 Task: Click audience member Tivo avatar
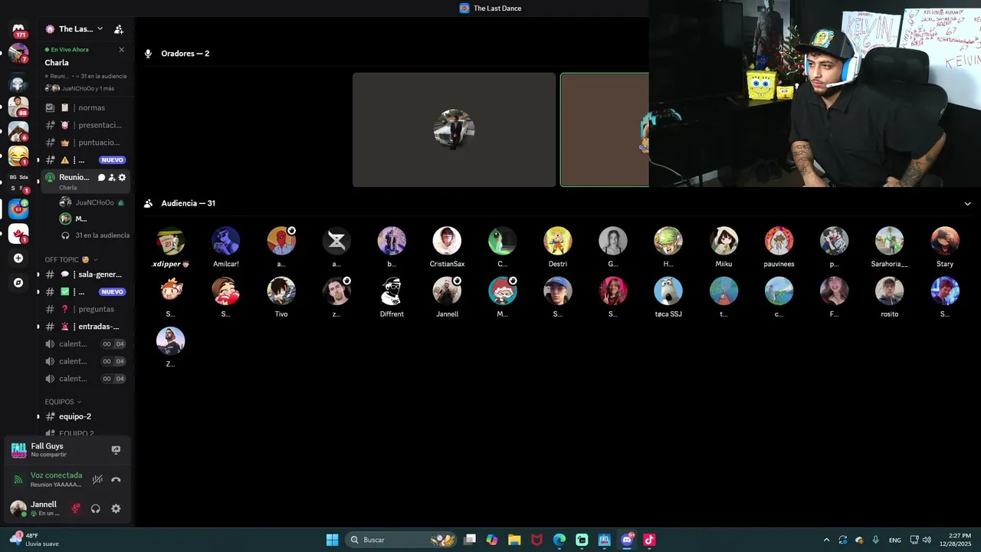pyautogui.click(x=281, y=291)
